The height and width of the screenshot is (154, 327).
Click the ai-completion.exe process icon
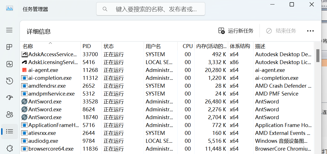[x=24, y=78]
